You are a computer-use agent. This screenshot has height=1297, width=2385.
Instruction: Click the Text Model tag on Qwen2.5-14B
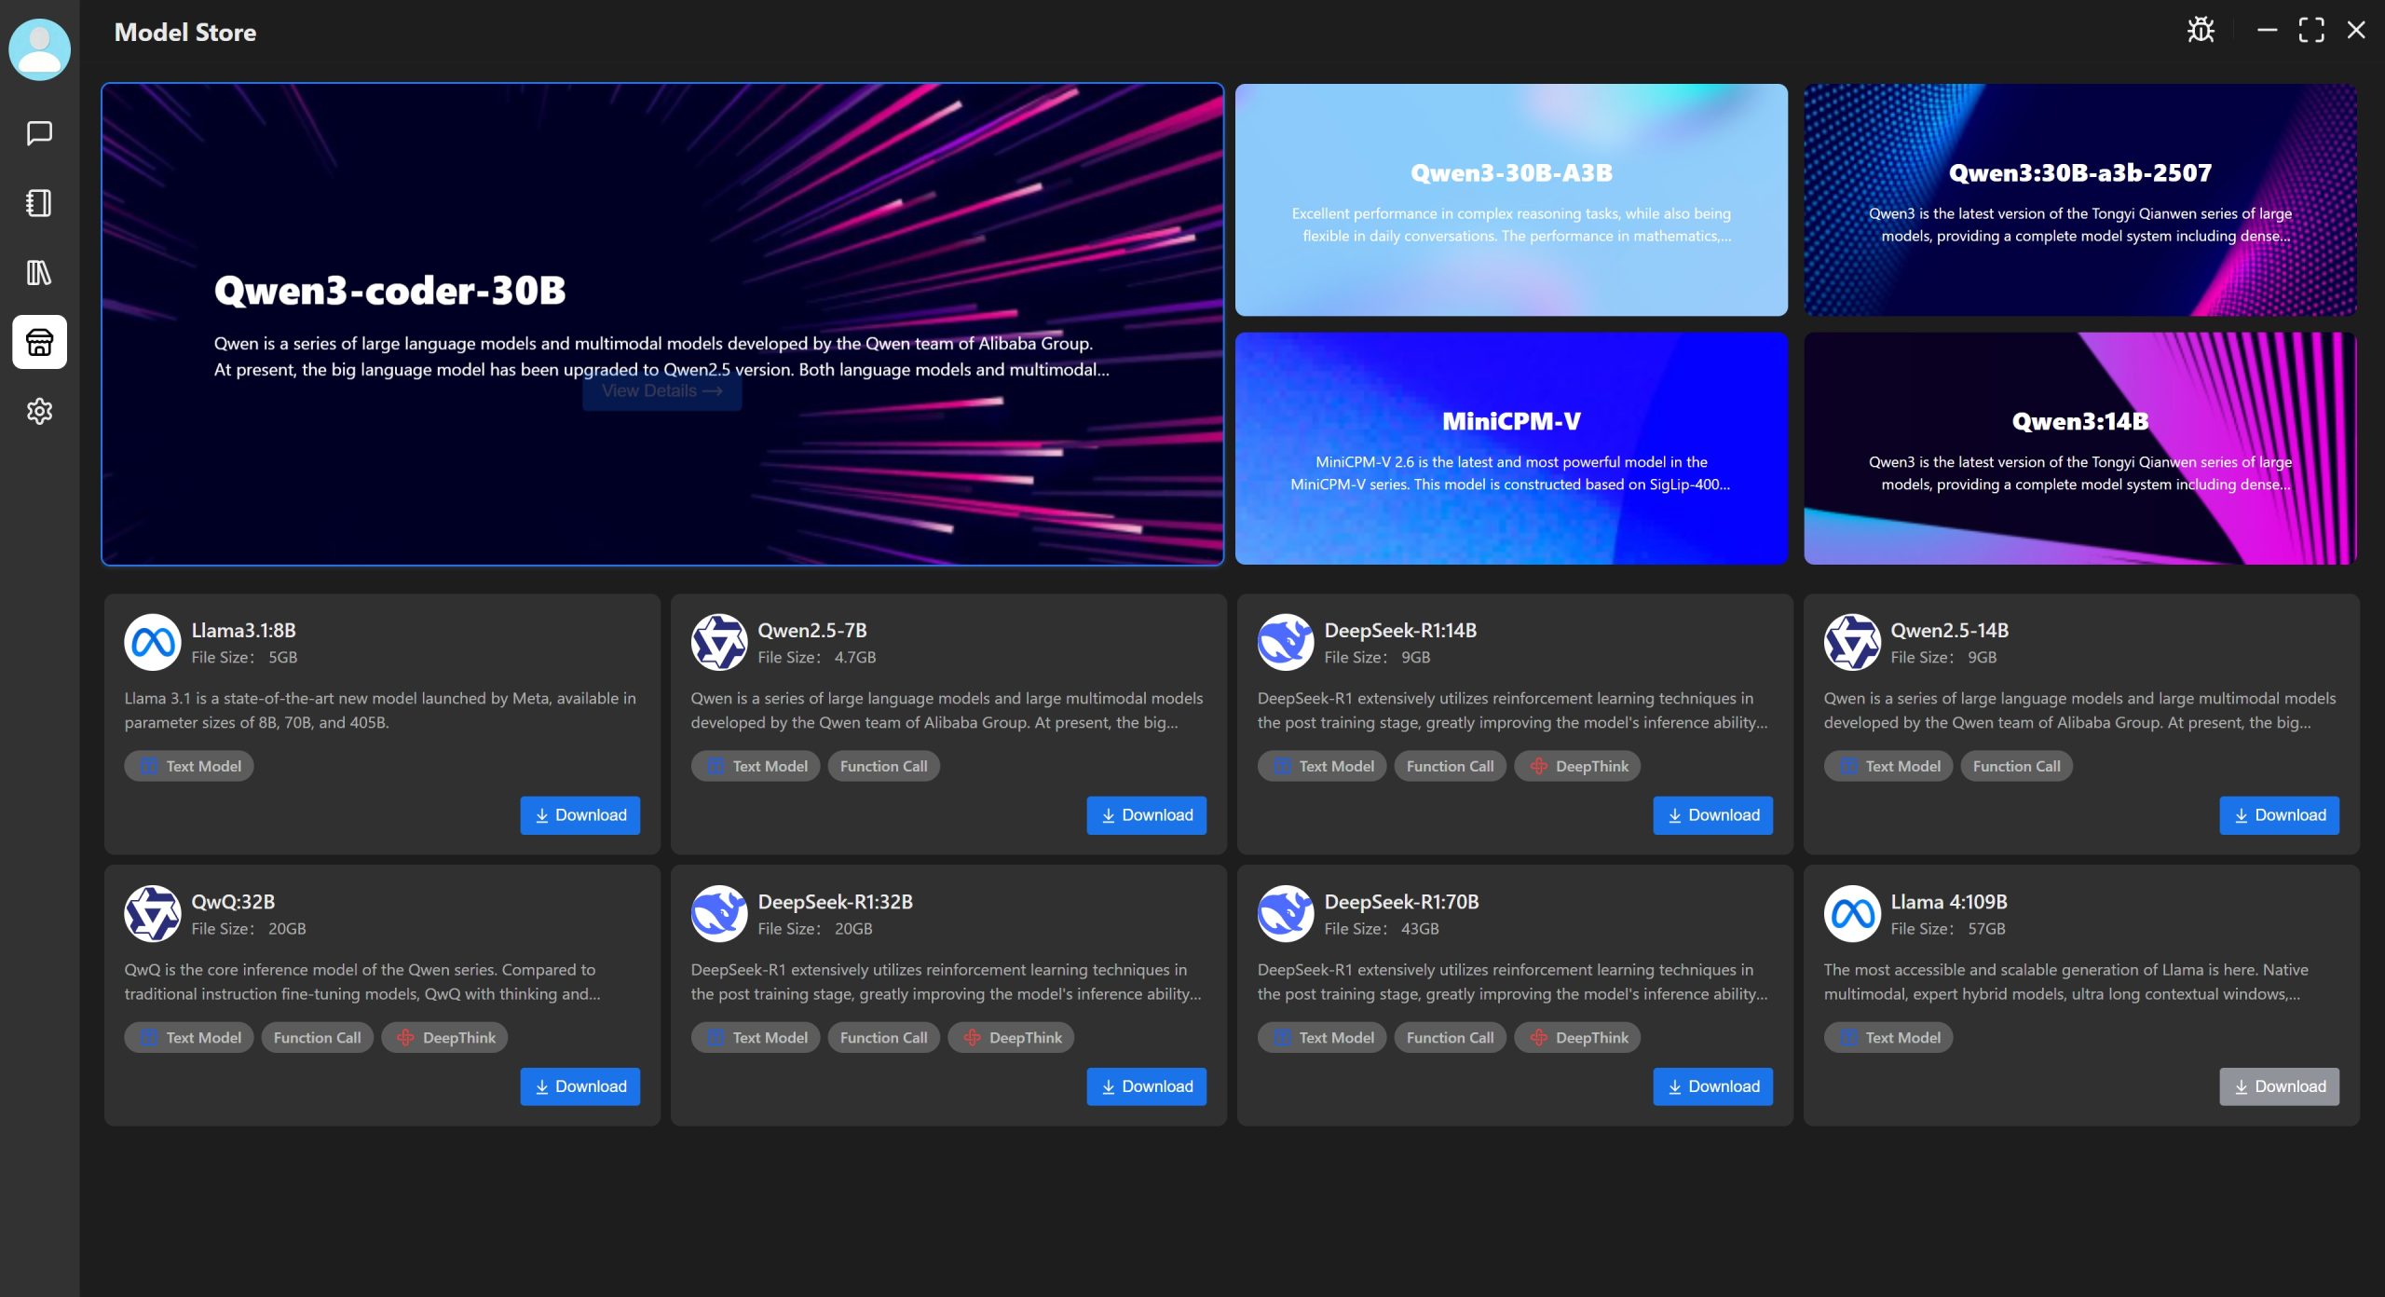point(1888,766)
